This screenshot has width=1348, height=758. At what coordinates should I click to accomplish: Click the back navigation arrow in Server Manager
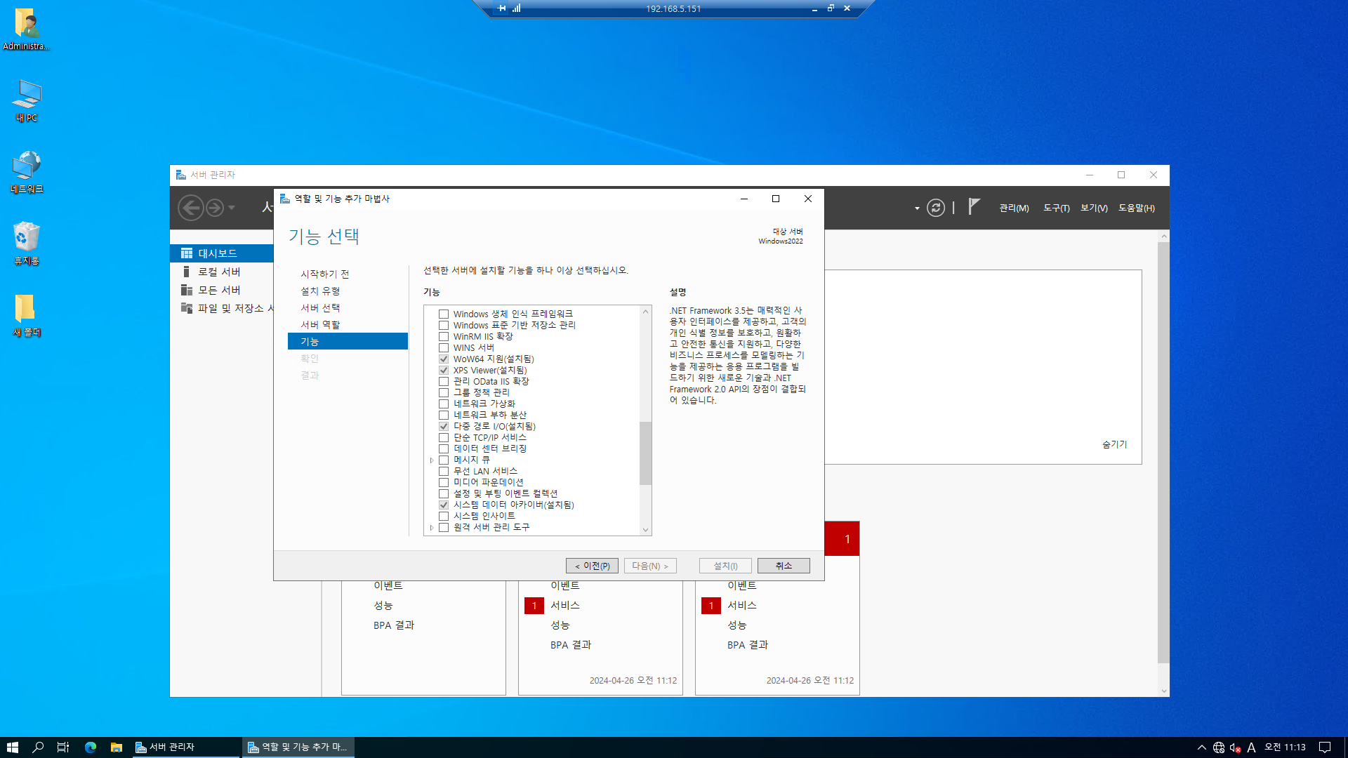coord(190,208)
